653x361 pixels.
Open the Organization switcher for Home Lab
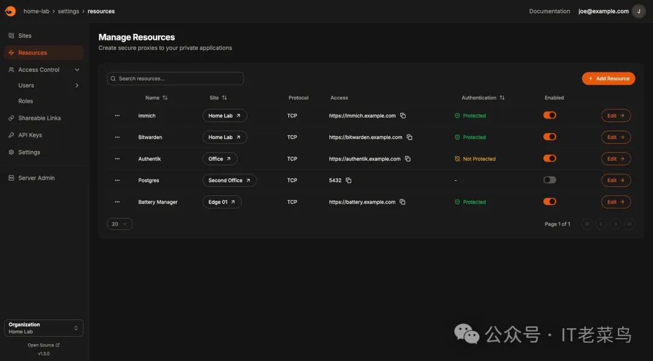pyautogui.click(x=44, y=328)
